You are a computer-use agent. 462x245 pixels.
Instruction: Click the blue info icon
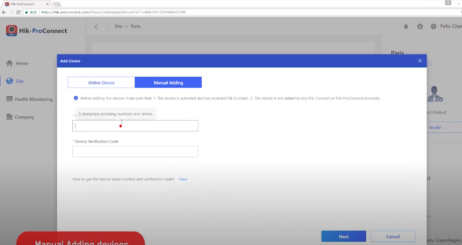[76, 98]
